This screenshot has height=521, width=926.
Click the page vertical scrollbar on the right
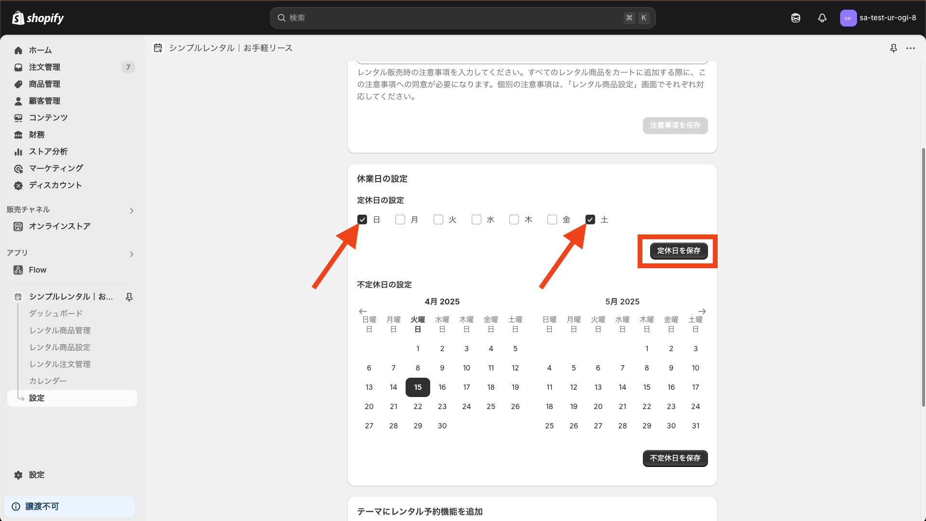click(x=923, y=277)
